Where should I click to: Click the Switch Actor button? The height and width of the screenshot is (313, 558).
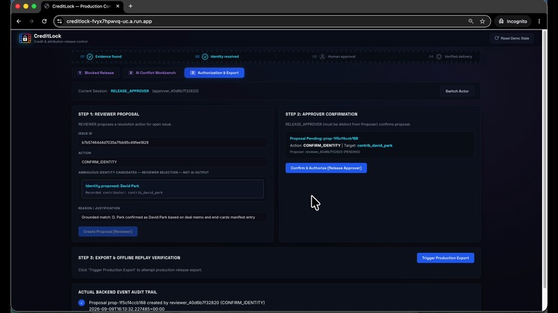pos(457,91)
